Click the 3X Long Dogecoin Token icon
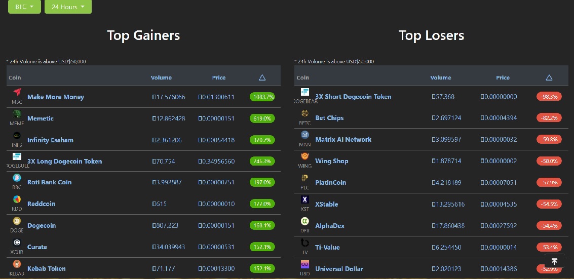This screenshot has width=574, height=279. (x=17, y=156)
